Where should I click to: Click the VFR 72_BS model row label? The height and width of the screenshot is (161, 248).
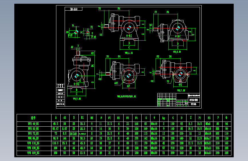coord(33,133)
